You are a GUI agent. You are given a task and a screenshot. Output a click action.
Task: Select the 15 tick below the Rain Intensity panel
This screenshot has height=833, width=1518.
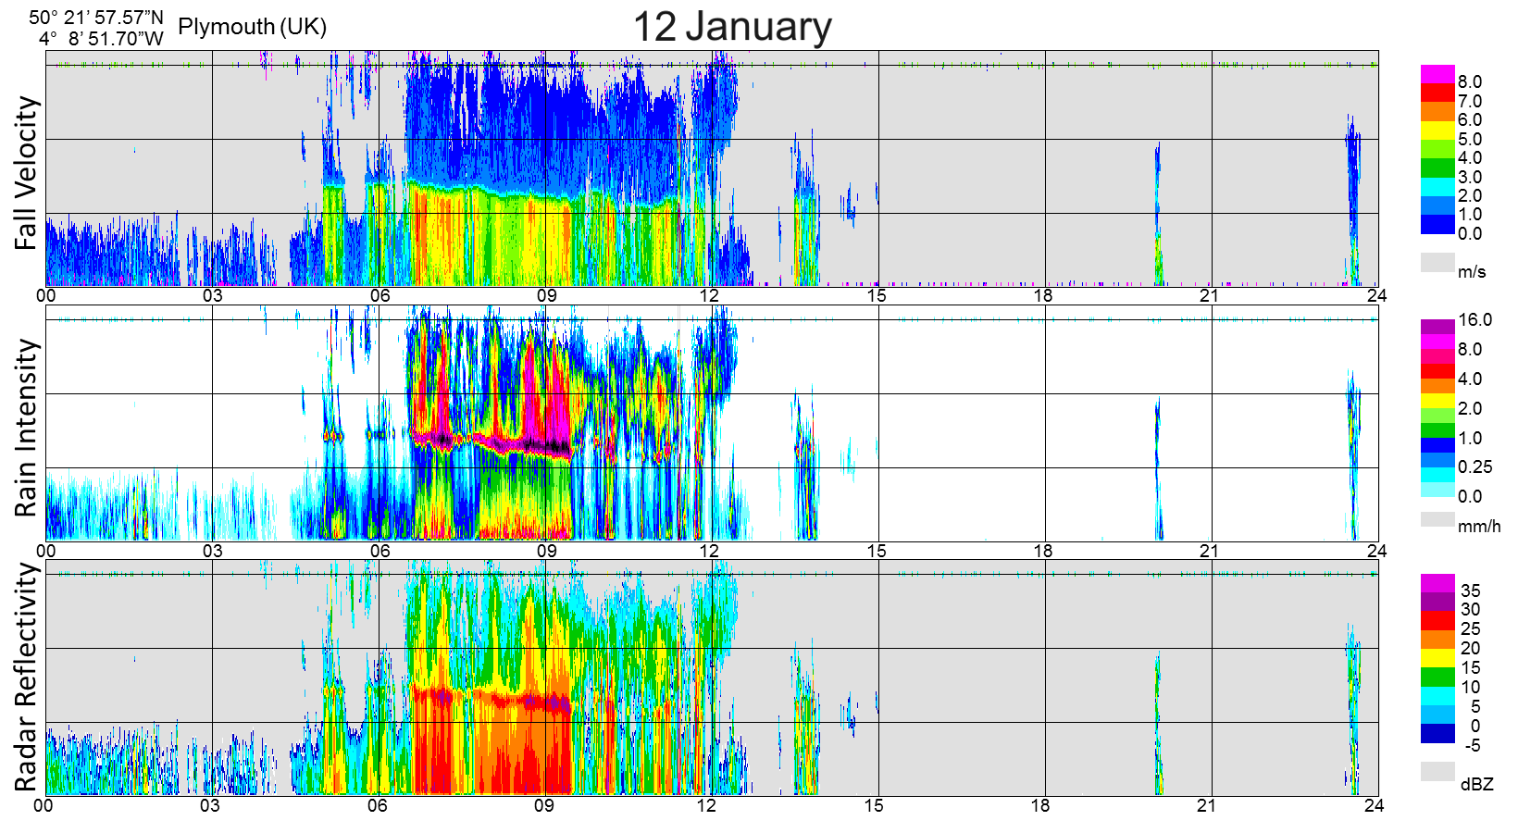877,551
